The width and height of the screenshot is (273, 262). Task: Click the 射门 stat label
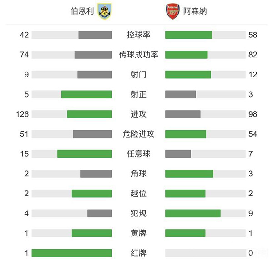(139, 75)
